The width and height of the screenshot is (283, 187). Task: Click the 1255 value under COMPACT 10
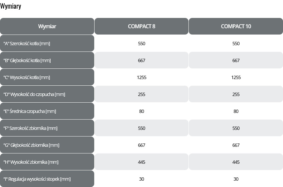(236, 77)
